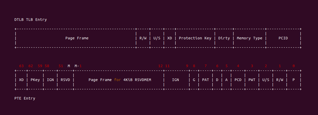Click the "DTLB TLB Entry" heading text
318x115 pixels.
31,20
